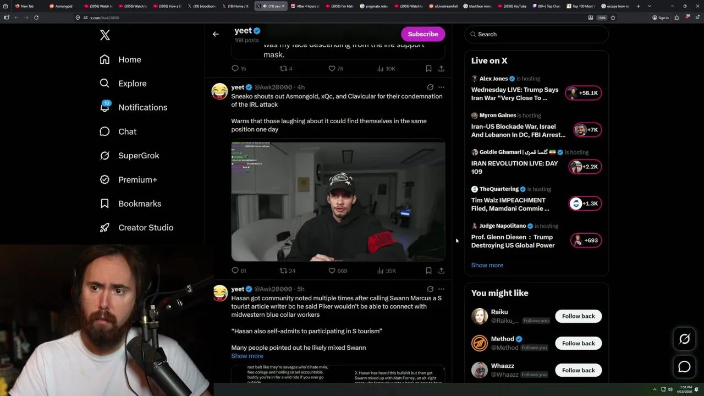Play the Sneako video thumbnail

point(338,201)
